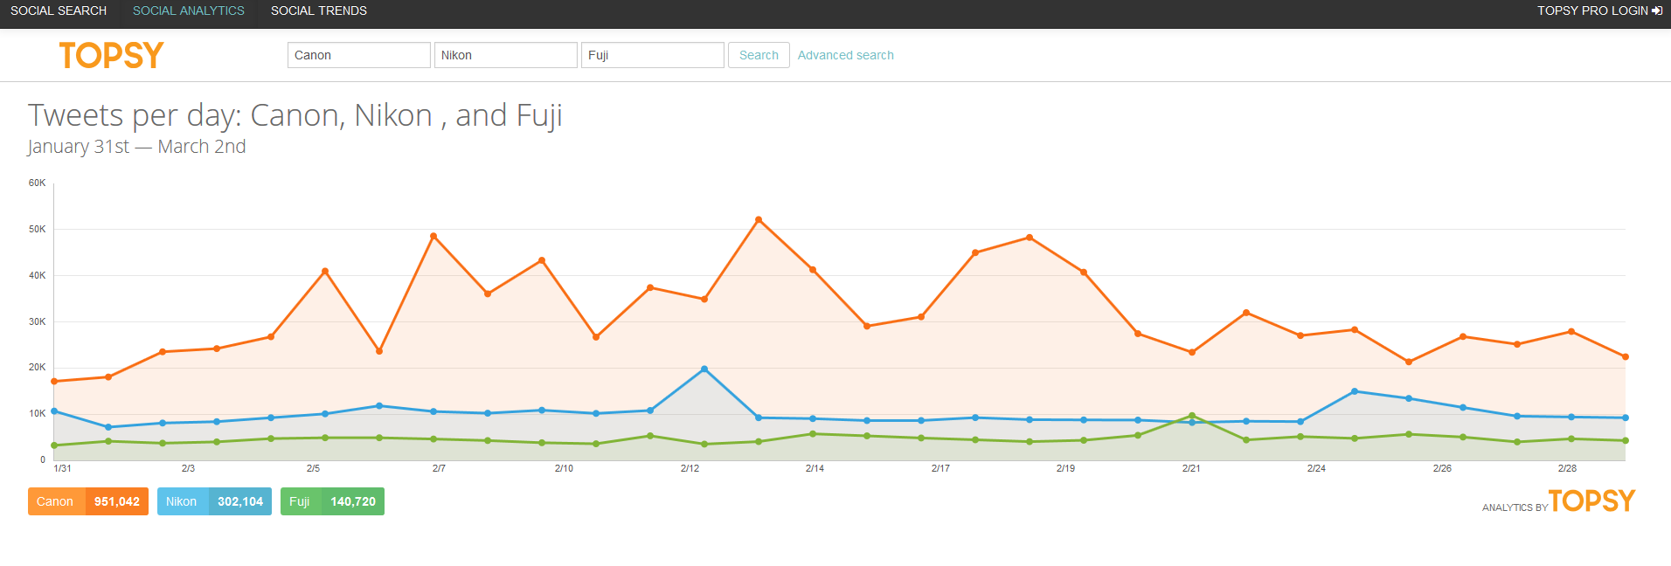This screenshot has height=566, width=1671.
Task: Go to the Social Trends tab
Action: click(x=318, y=10)
